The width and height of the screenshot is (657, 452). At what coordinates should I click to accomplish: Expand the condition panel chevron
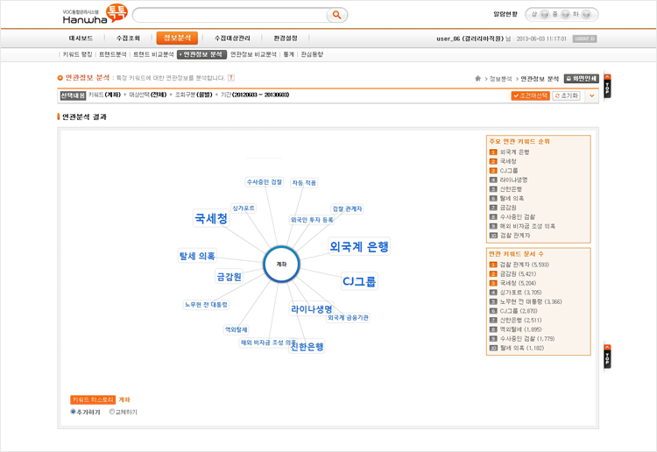(591, 95)
